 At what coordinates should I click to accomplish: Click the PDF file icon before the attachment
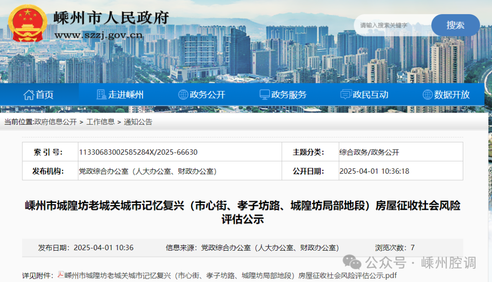[61, 275]
